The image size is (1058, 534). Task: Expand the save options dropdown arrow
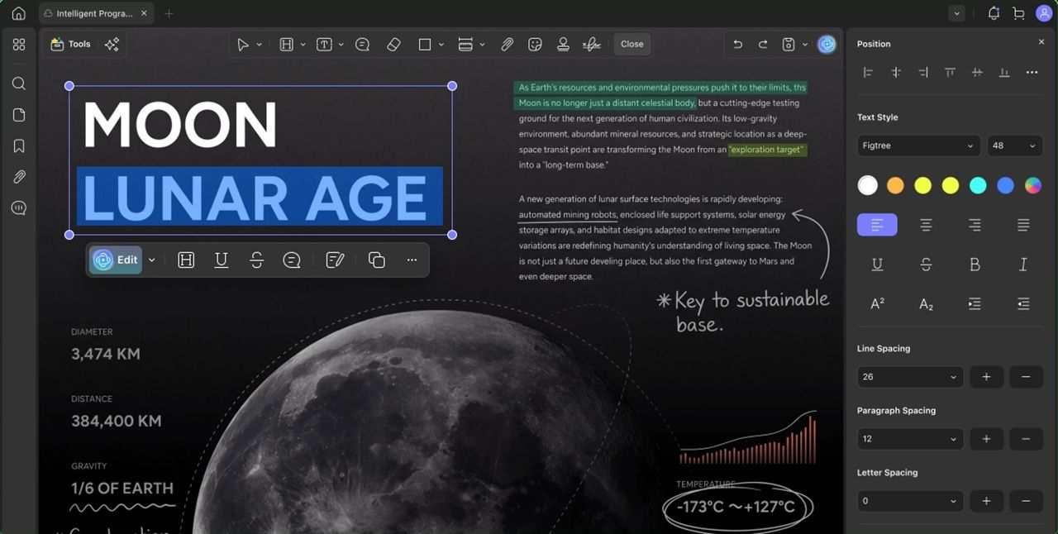[x=805, y=45]
